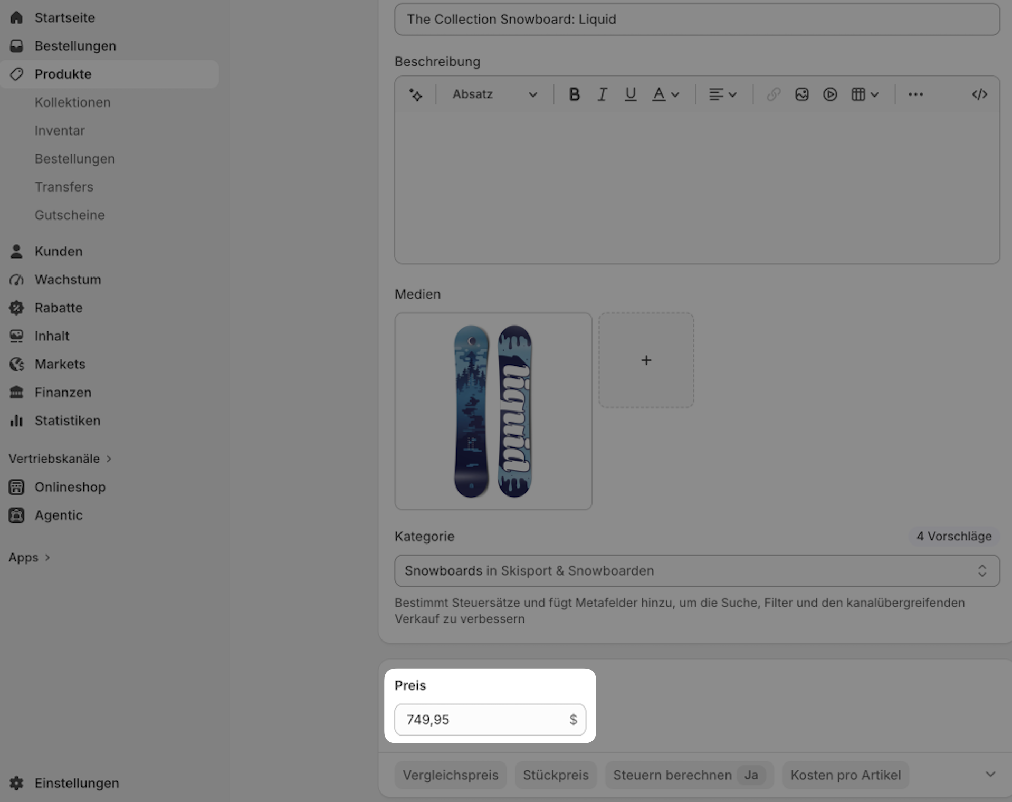Click the Einstellungen gear icon
The height and width of the screenshot is (802, 1012).
point(16,783)
